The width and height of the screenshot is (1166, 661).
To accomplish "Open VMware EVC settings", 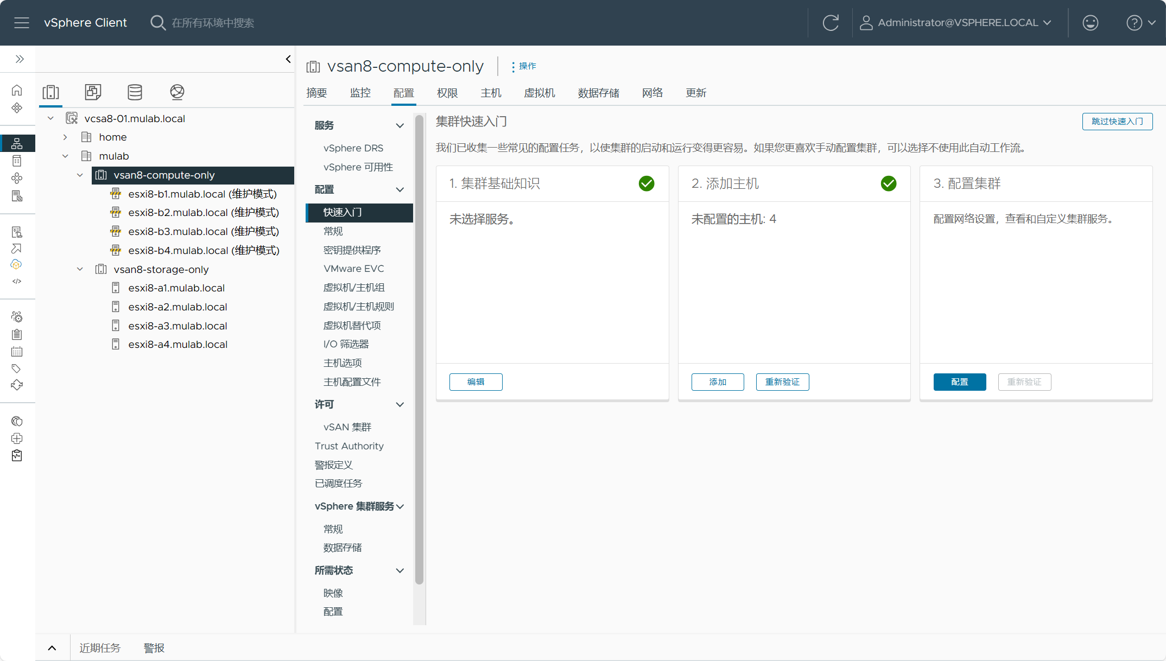I will pos(354,269).
